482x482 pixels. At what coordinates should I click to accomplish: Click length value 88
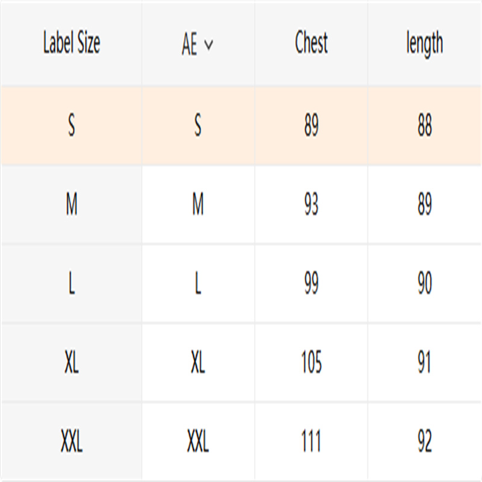(425, 125)
